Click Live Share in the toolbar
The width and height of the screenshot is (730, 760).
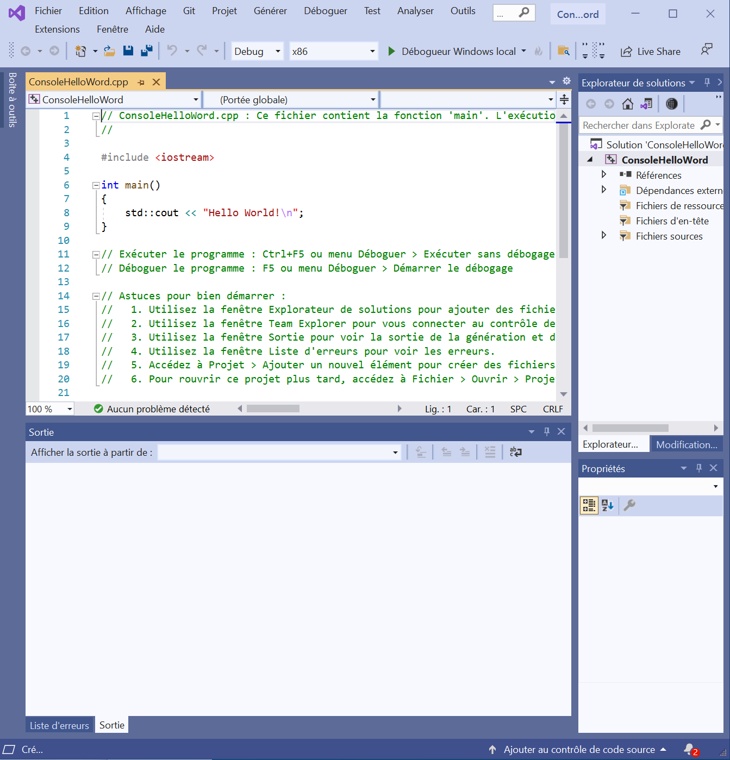click(651, 52)
